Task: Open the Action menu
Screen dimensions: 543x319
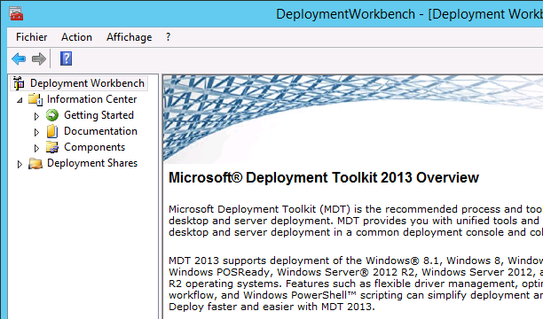Action: click(76, 37)
